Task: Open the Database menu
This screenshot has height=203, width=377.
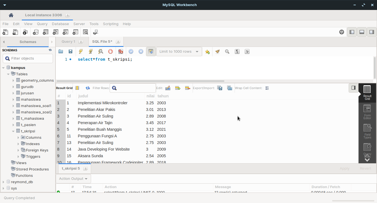Action: tap(60, 24)
